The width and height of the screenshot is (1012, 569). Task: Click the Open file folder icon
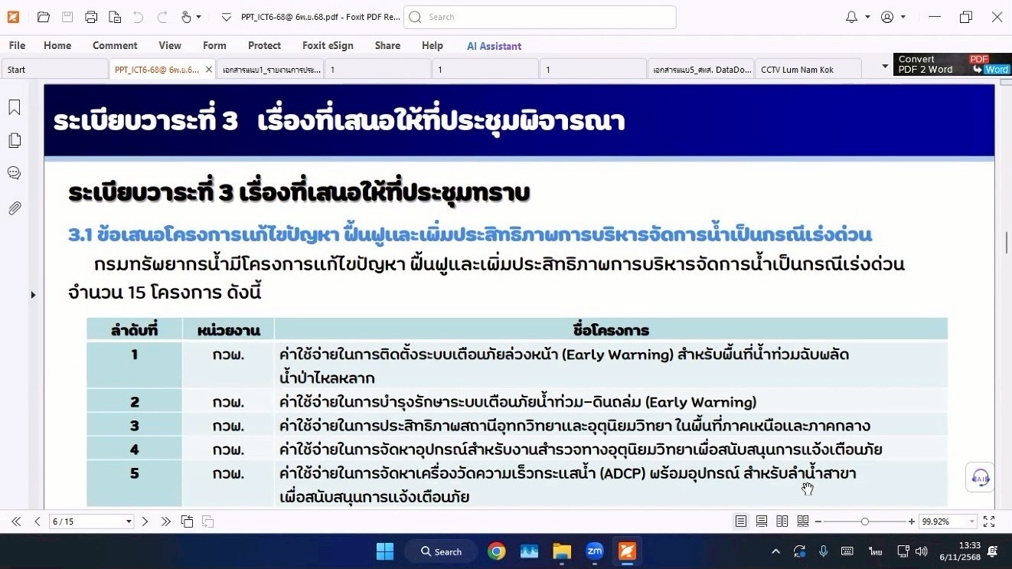(x=44, y=17)
